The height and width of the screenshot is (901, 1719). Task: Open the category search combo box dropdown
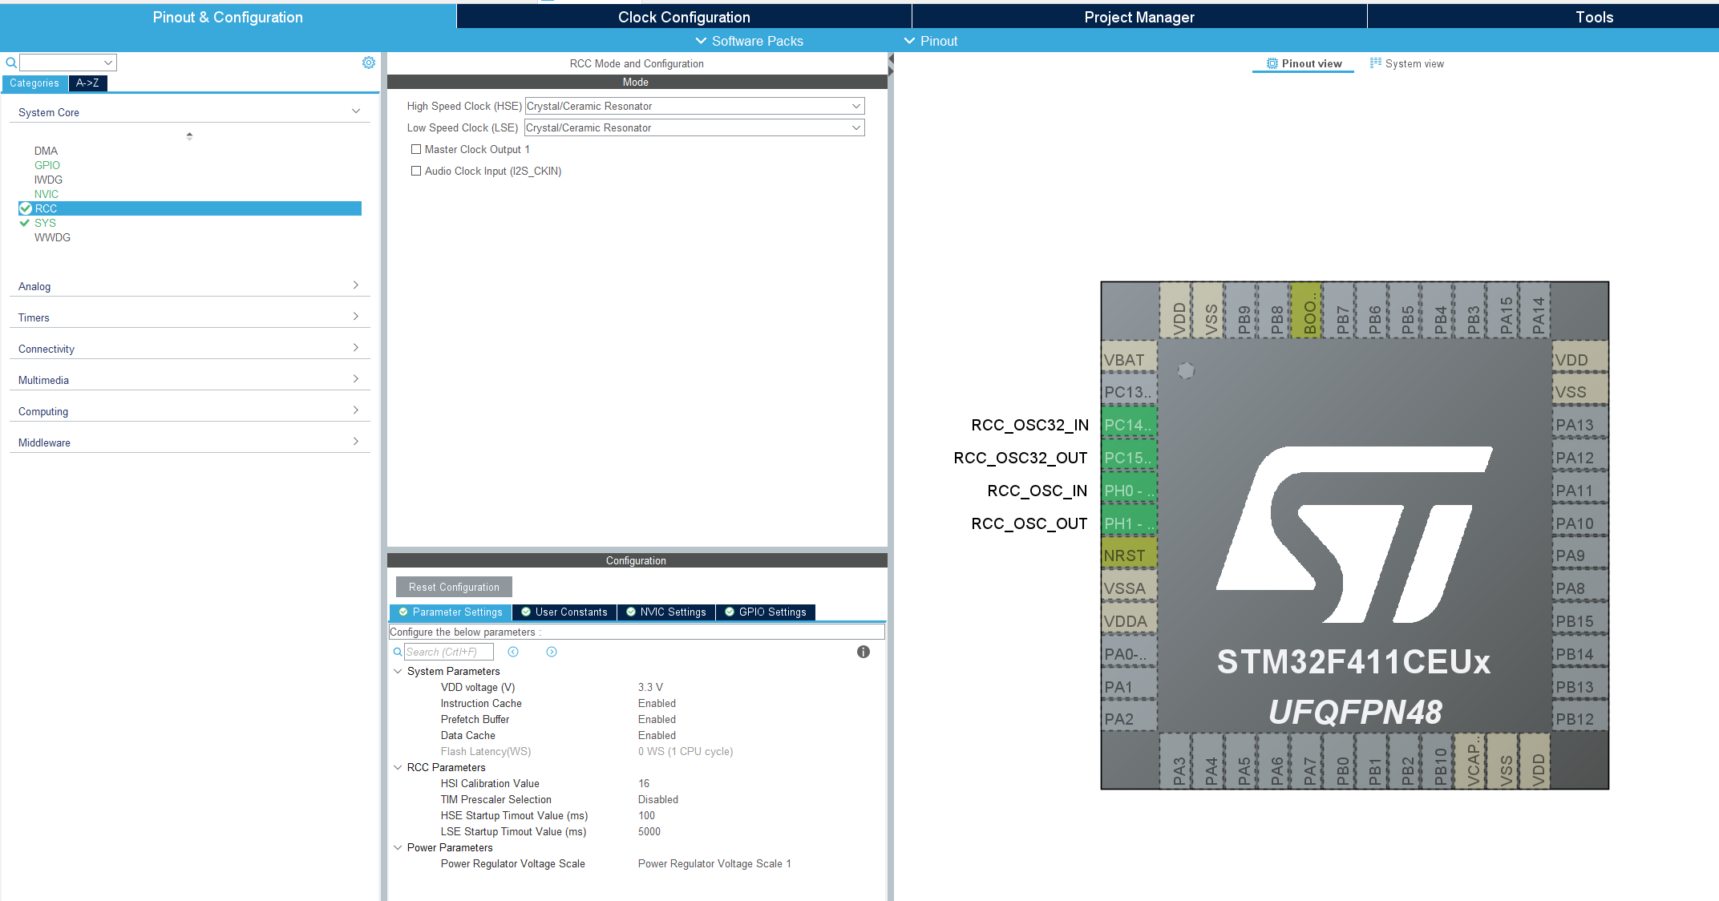107,63
